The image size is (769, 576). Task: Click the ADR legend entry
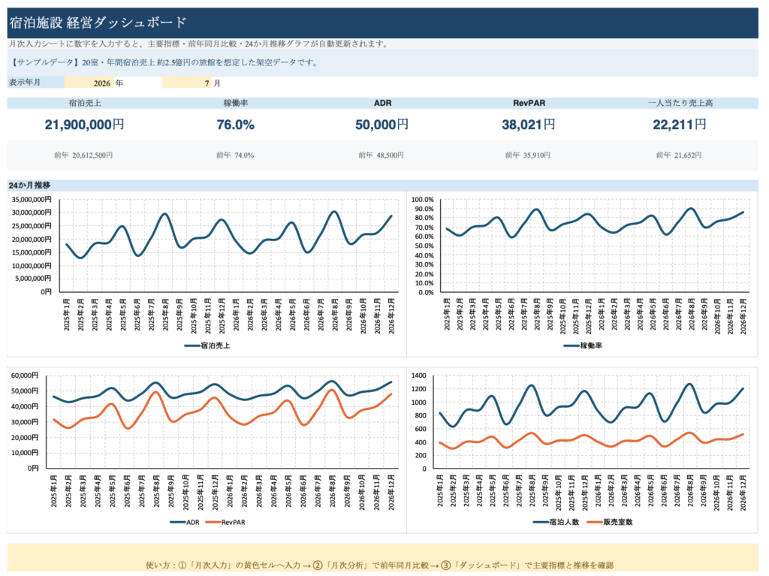click(185, 522)
